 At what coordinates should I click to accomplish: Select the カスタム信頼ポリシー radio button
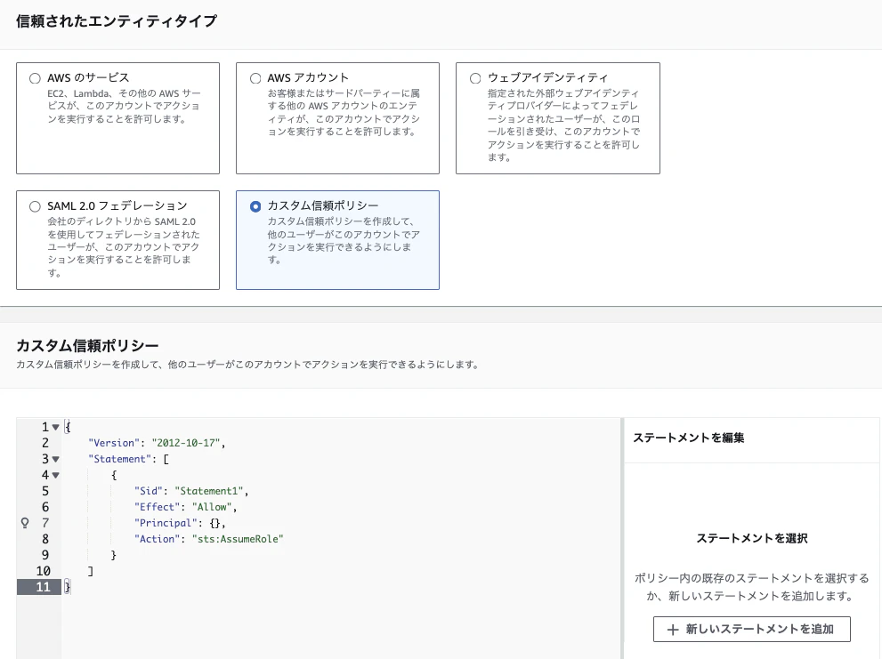click(x=255, y=206)
